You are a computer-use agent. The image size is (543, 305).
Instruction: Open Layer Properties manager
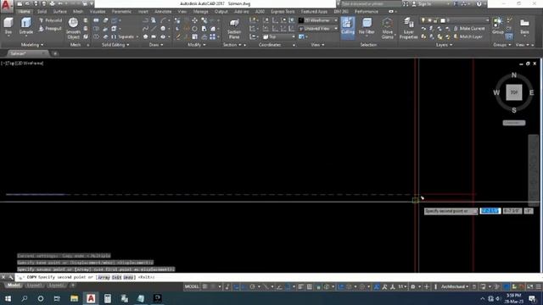409,28
